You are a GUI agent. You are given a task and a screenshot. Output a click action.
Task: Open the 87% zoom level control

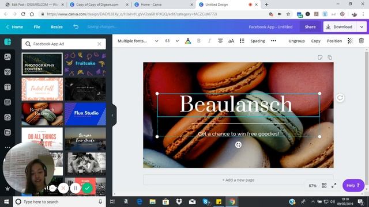tap(312, 186)
